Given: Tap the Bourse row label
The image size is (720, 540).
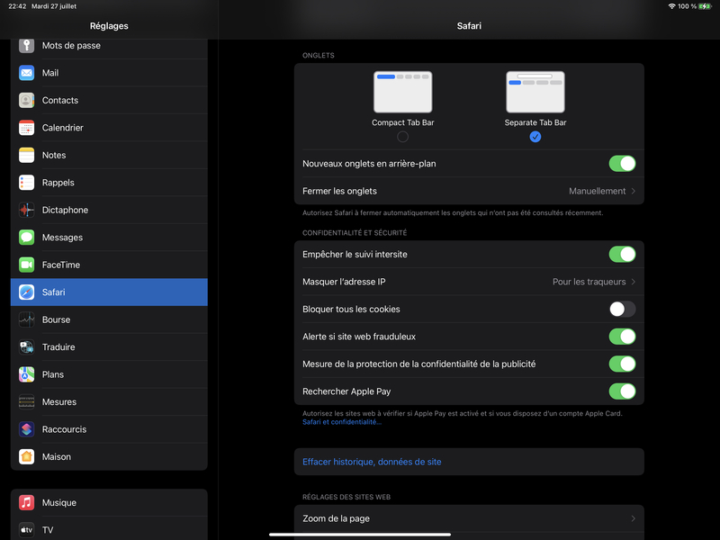Looking at the screenshot, I should click(56, 319).
